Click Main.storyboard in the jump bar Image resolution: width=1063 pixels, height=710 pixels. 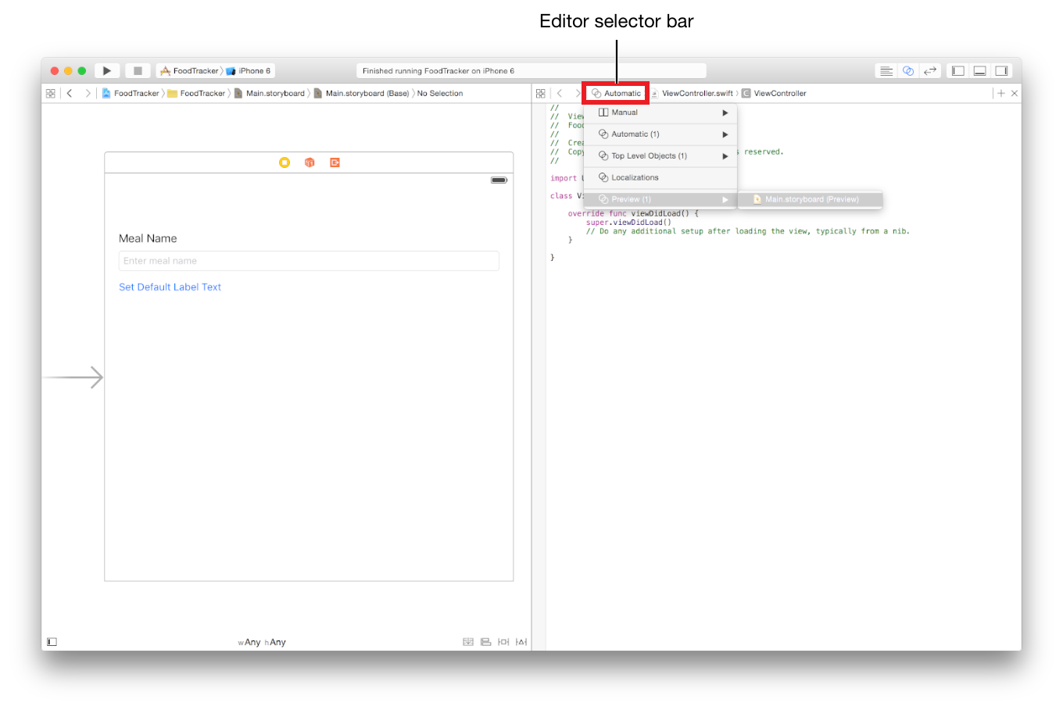270,93
